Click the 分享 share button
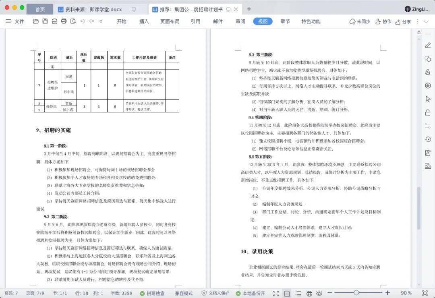 click(403, 21)
